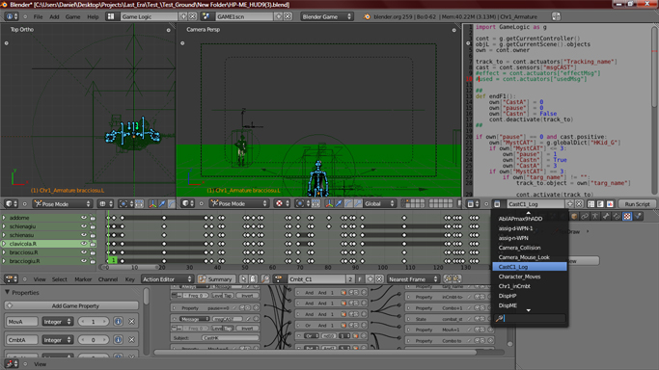
Task: Click the Logic Editor type icon at bottom left
Action: click(x=11, y=364)
